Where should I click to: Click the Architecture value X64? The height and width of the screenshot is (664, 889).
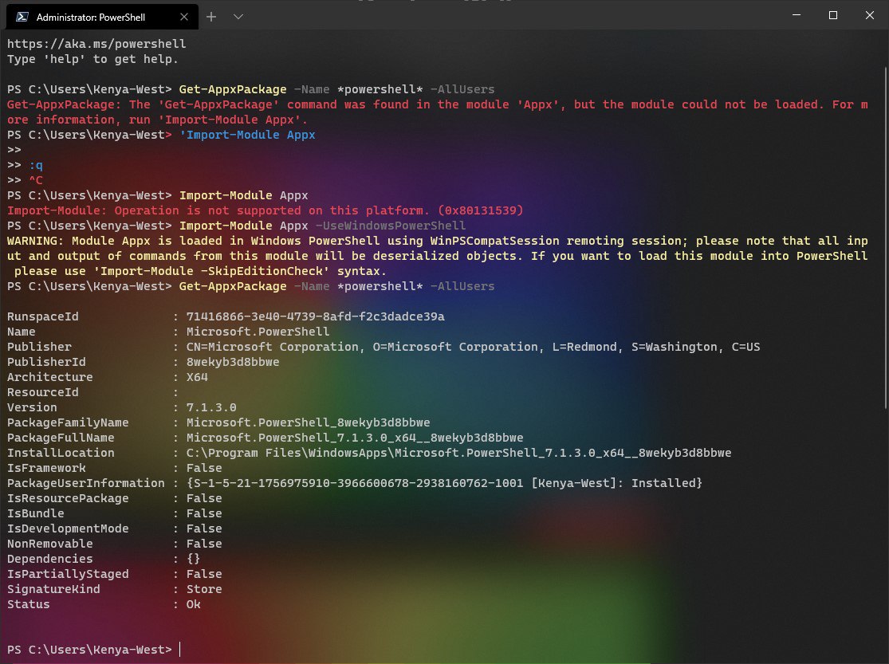(x=197, y=377)
